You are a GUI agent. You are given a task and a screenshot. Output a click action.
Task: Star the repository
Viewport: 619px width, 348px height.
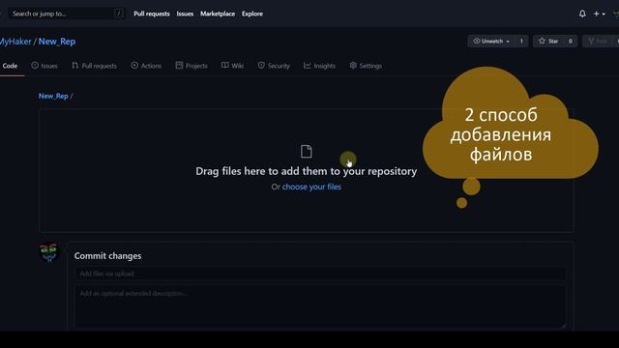click(x=548, y=41)
